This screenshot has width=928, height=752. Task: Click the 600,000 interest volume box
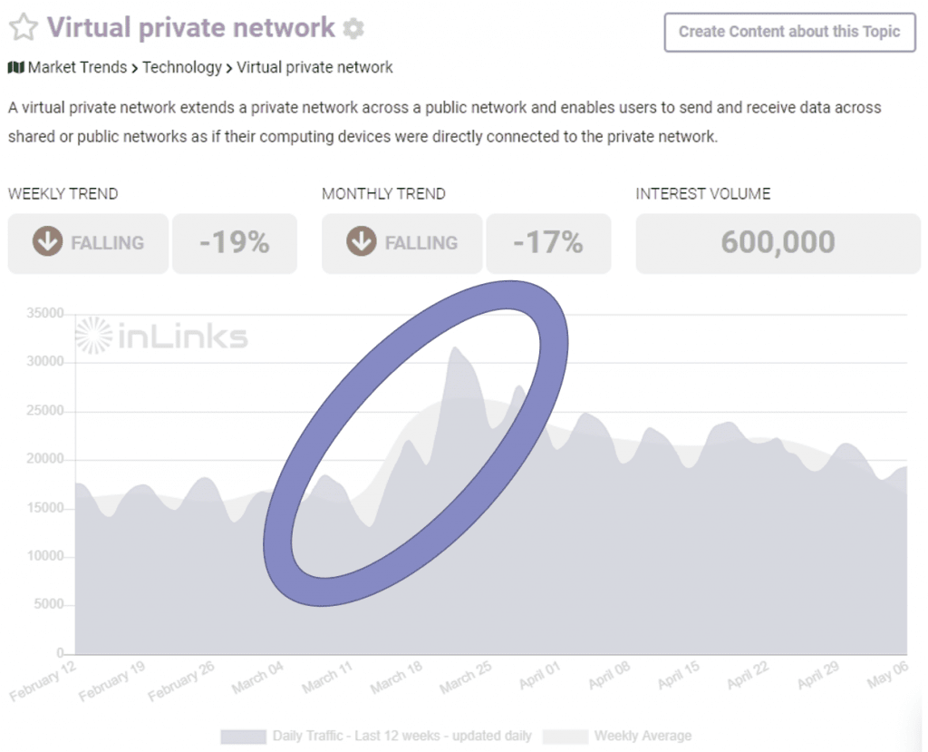(778, 243)
